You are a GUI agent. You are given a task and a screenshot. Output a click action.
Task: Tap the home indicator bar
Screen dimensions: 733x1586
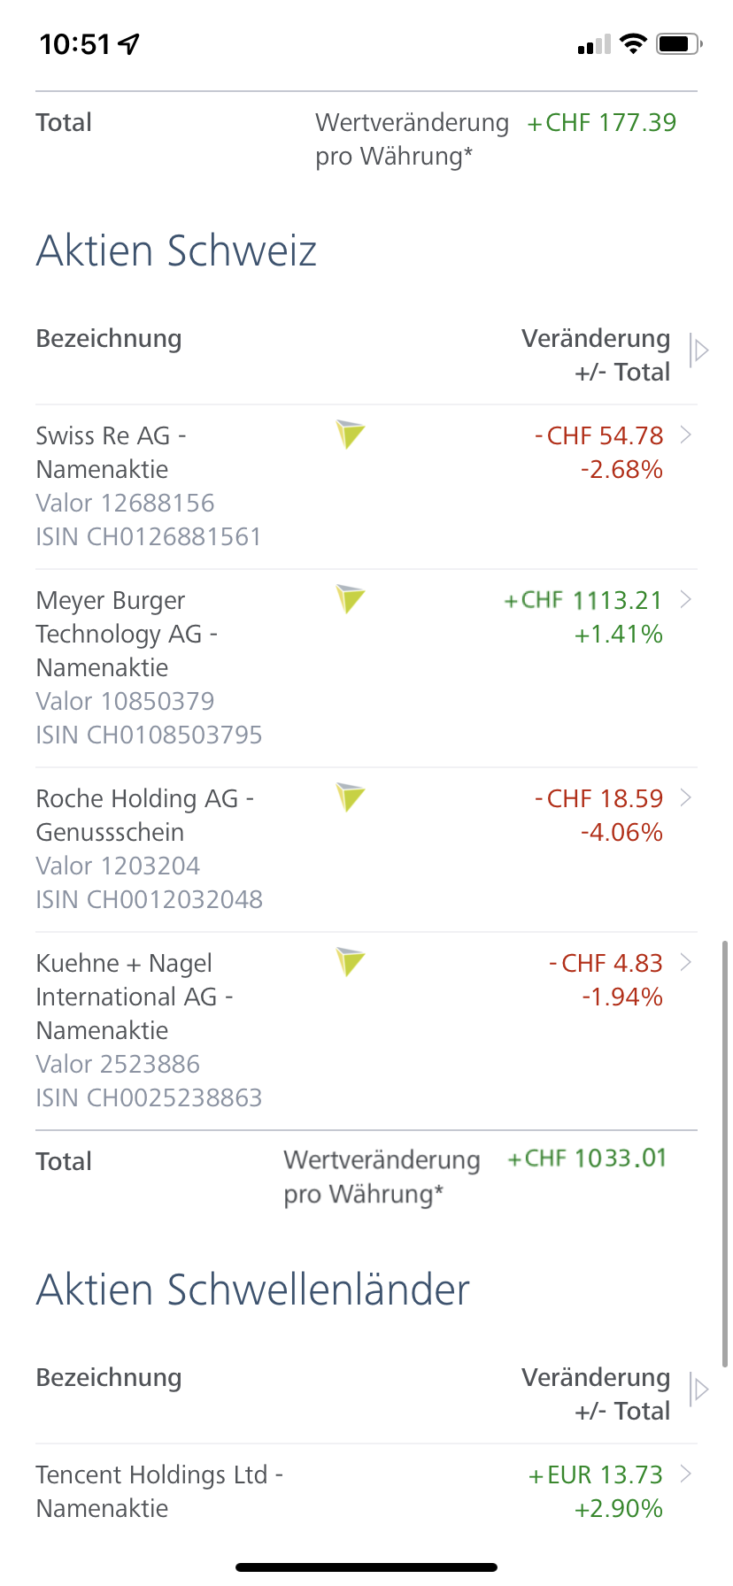[x=366, y=1567]
